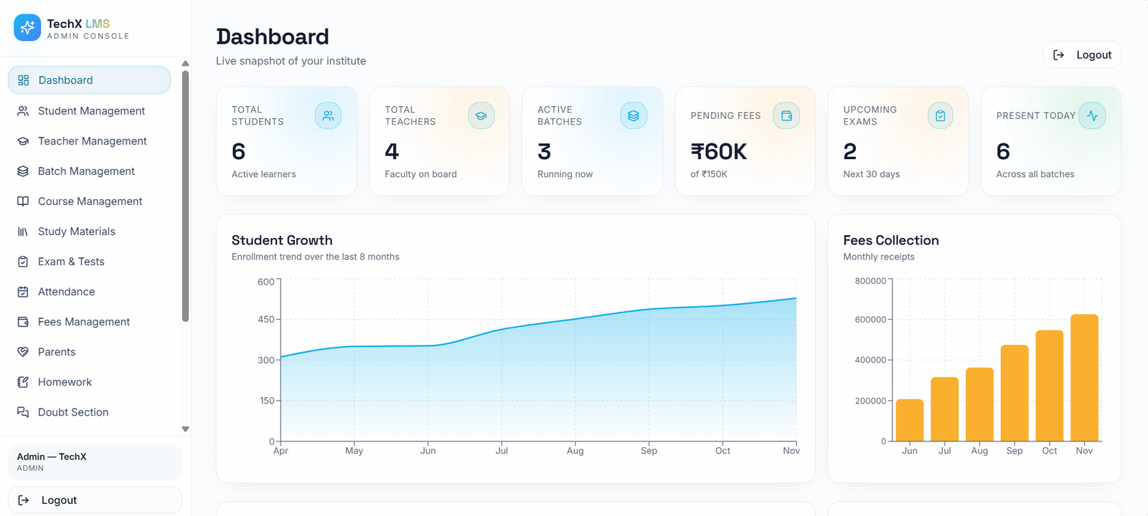Click the Dashboard grid icon in sidebar

pyautogui.click(x=24, y=80)
